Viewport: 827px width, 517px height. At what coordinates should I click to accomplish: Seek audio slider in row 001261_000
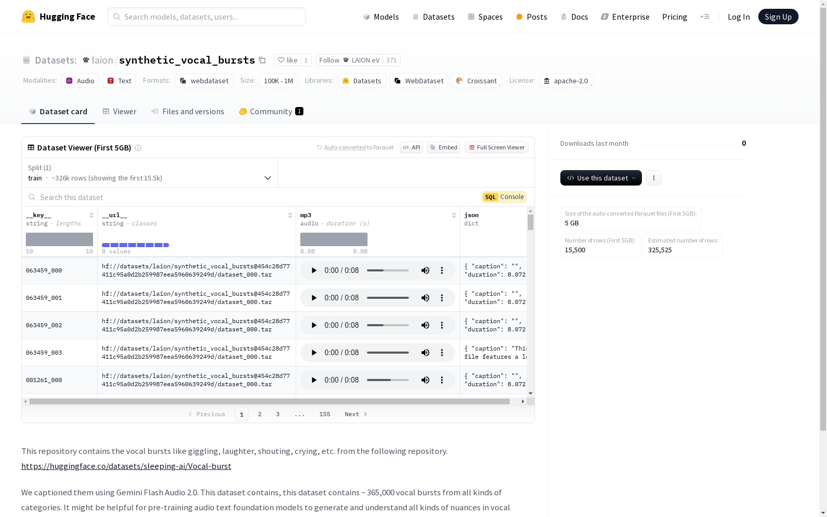(x=388, y=380)
